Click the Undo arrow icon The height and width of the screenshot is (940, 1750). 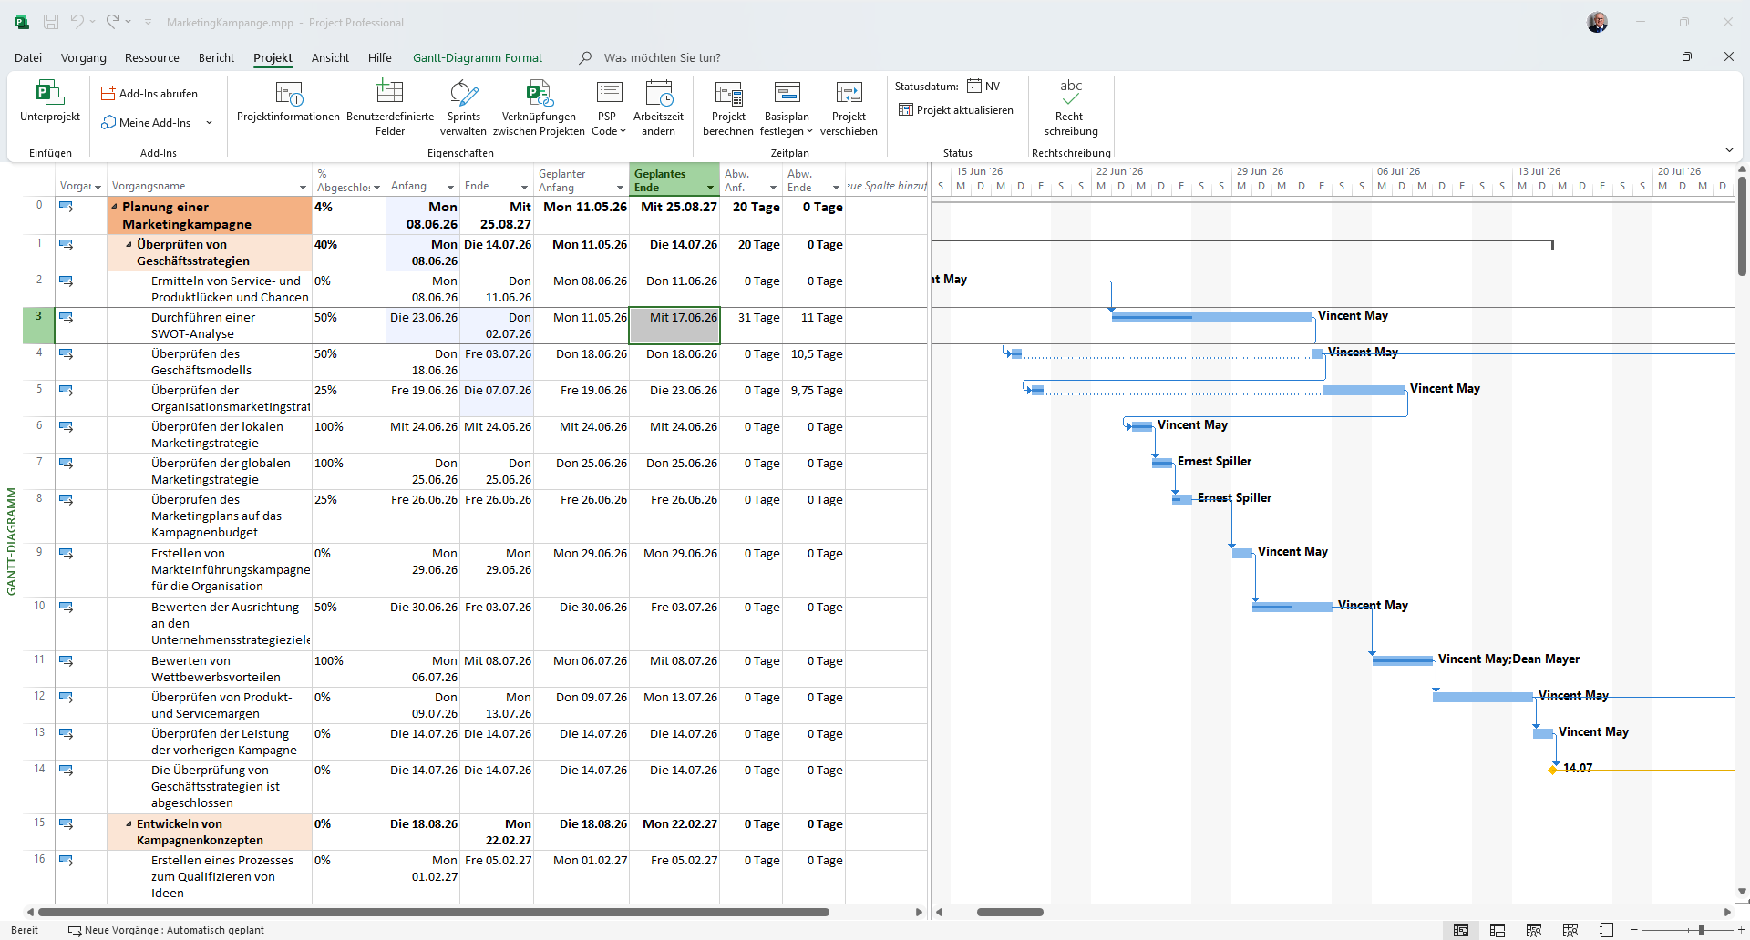tap(77, 22)
